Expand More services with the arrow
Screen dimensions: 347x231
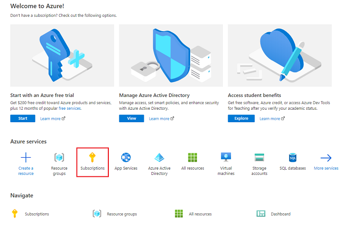326,158
